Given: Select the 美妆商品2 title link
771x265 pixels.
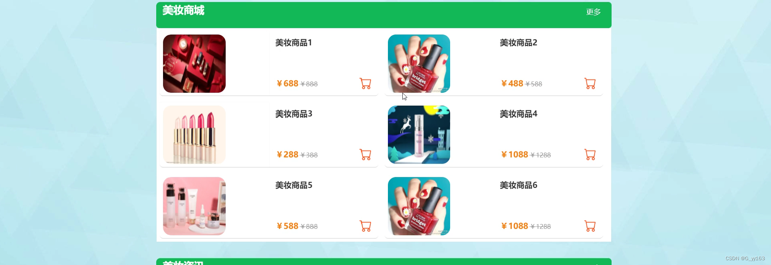Looking at the screenshot, I should tap(518, 43).
